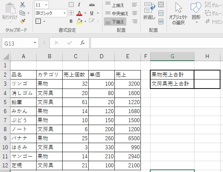Image resolution: width=223 pixels, height=172 pixels.
Task: Select row 5 header
Action: 5,102
